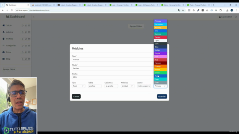Click the edit icon for Inicio page
This screenshot has height=134, width=239.
(x=26, y=26)
